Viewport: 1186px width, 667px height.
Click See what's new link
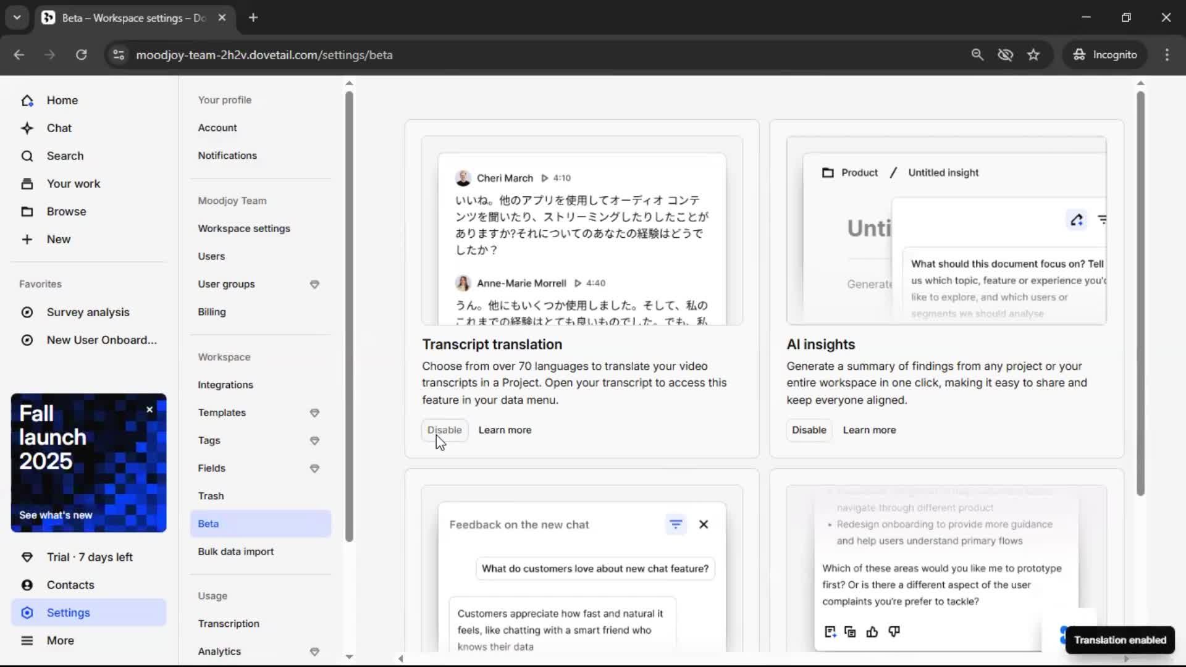coord(56,515)
